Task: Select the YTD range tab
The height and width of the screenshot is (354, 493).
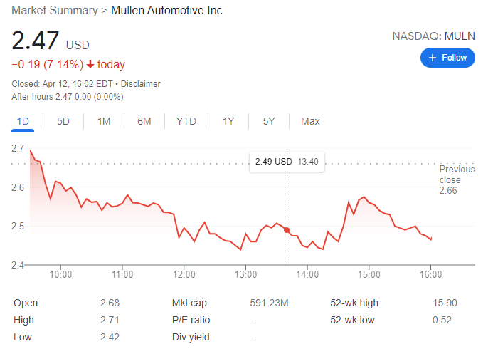Action: click(x=186, y=121)
